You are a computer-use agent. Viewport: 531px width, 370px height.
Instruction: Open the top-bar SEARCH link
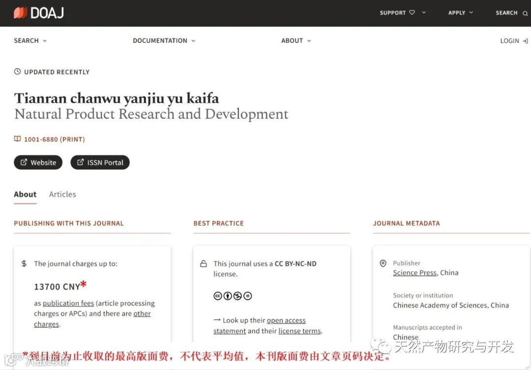[x=506, y=12]
